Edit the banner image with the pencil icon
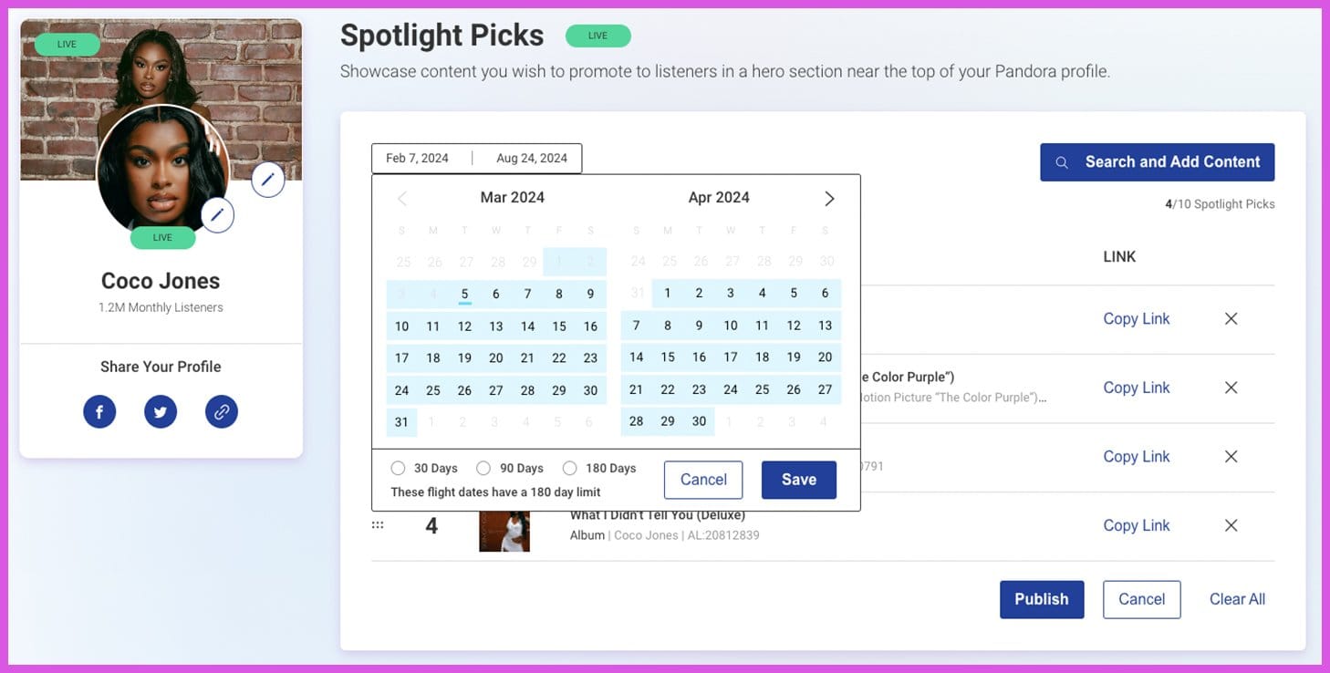 click(x=267, y=179)
